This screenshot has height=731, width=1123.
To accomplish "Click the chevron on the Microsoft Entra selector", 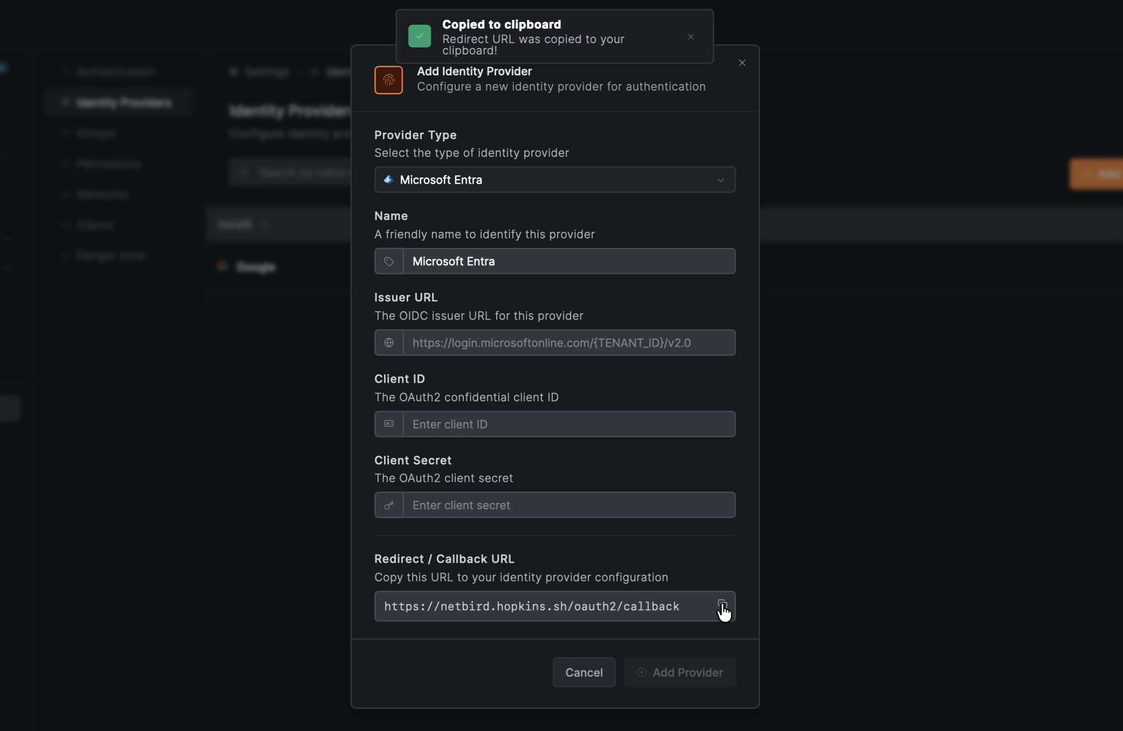I will pyautogui.click(x=721, y=180).
